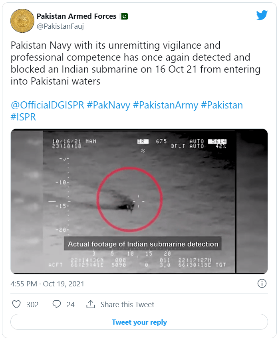Play the submarine detection video thumbnail

pos(139,201)
